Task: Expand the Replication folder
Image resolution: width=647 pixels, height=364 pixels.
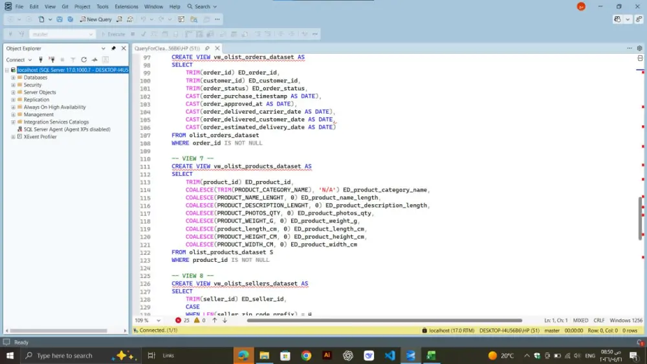Action: tap(13, 100)
